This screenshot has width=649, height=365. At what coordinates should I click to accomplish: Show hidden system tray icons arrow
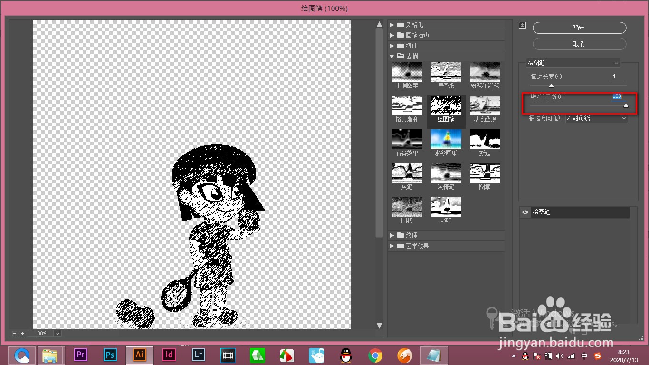(514, 356)
